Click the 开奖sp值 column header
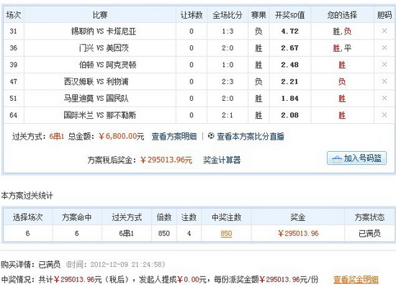Image resolution: width=396 pixels, height=285 pixels. (290, 15)
